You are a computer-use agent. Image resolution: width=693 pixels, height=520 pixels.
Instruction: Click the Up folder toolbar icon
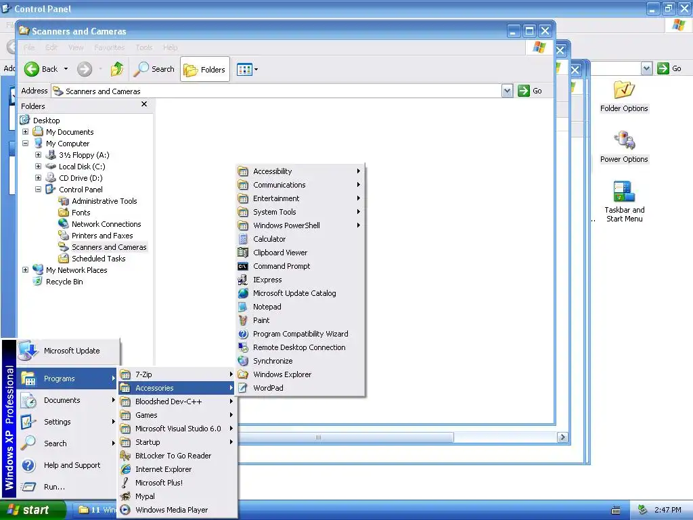click(117, 69)
